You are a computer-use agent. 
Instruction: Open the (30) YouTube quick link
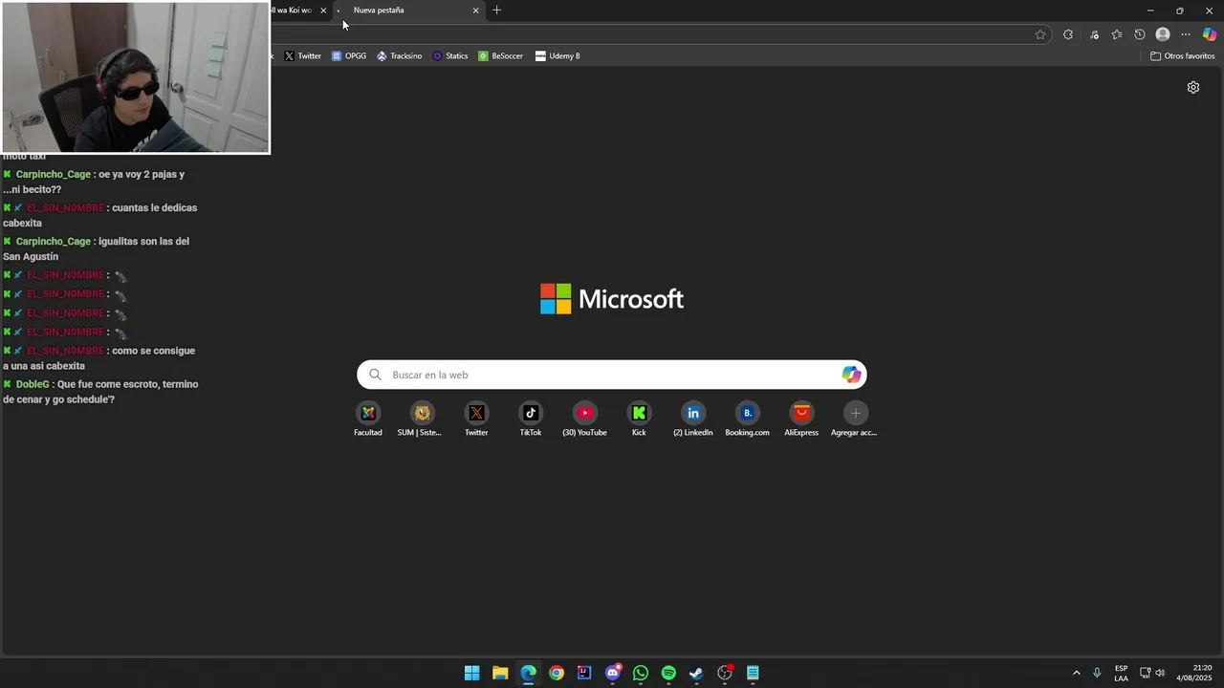(584, 419)
